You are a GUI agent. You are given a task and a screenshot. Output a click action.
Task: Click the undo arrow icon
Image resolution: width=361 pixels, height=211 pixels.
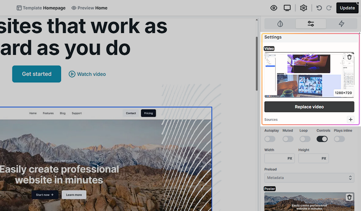(319, 8)
